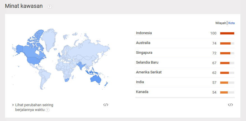Open the Indonesia region entry
Screen dimensions: 246x121
(144, 33)
